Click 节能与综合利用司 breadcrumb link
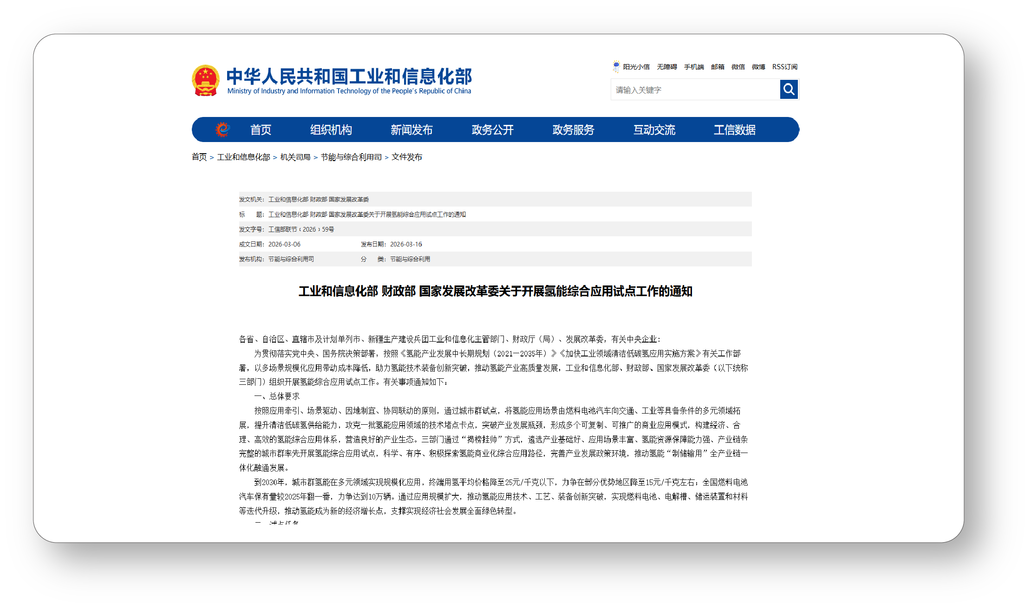The width and height of the screenshot is (1031, 609). 351,157
